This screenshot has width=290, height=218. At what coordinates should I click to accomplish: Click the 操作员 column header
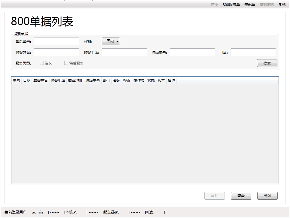pos(139,80)
